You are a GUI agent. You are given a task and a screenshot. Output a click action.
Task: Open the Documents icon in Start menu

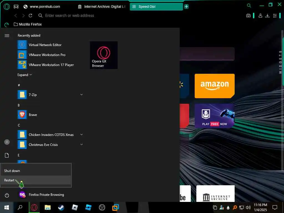[7, 155]
